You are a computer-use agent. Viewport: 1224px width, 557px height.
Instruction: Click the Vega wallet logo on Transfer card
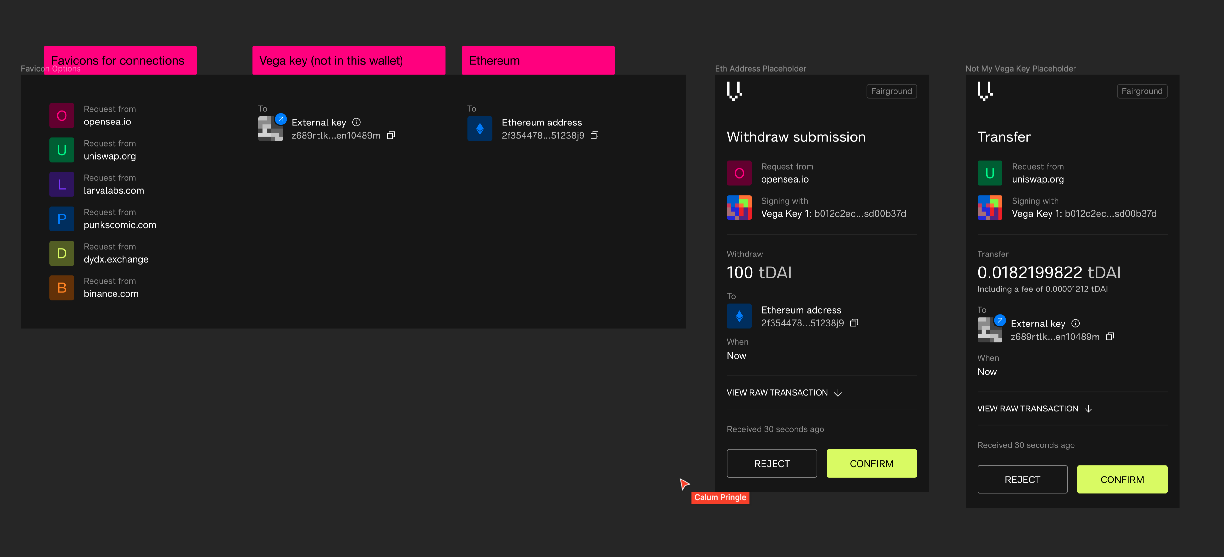tap(985, 91)
